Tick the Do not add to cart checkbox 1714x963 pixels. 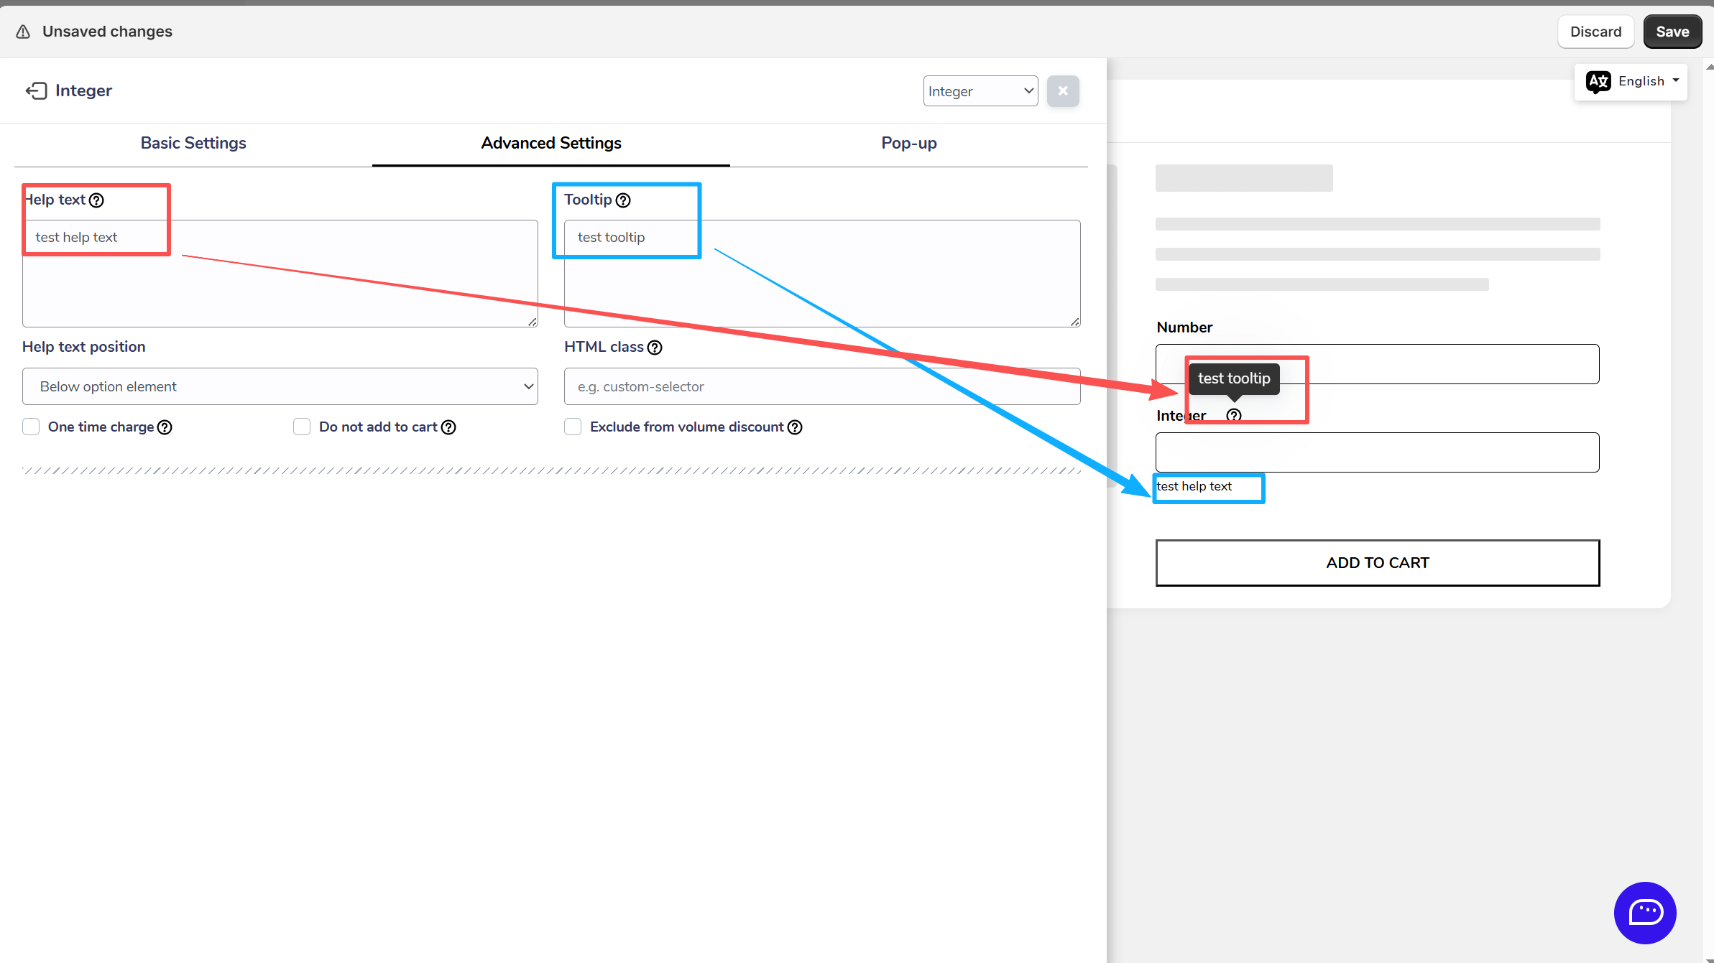302,427
